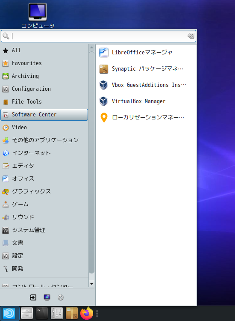
Task: Click the Favourites star folder icon
Action: tap(6, 63)
